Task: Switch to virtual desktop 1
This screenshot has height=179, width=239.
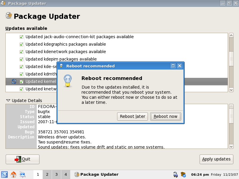Action: (x=38, y=175)
